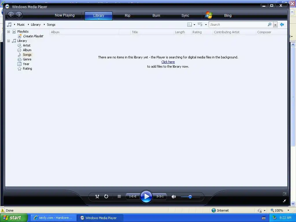
Task: Select Playlists in the navigation tree
Action: [x=23, y=32]
